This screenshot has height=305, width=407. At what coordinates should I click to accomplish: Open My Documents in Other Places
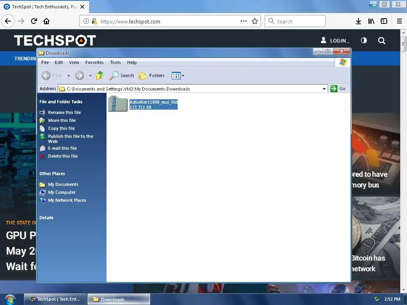[x=63, y=184]
